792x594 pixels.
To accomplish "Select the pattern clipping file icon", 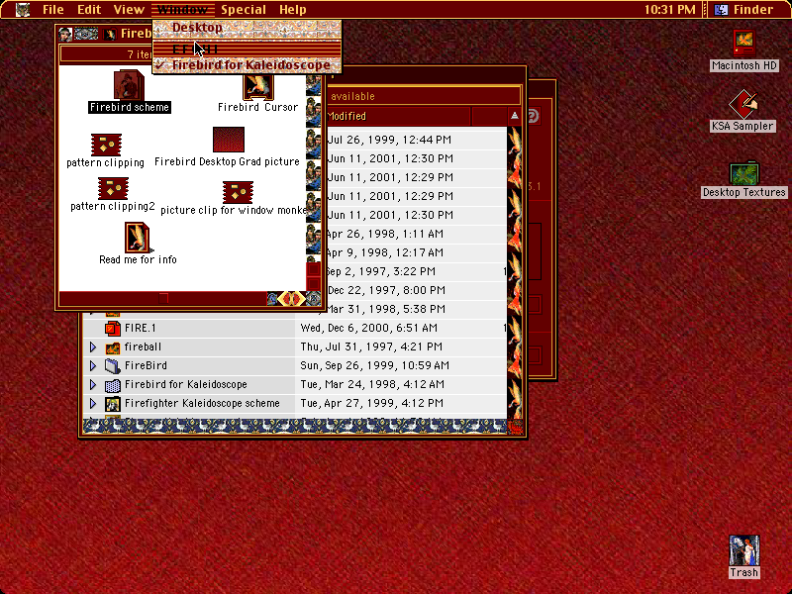I will 106,145.
